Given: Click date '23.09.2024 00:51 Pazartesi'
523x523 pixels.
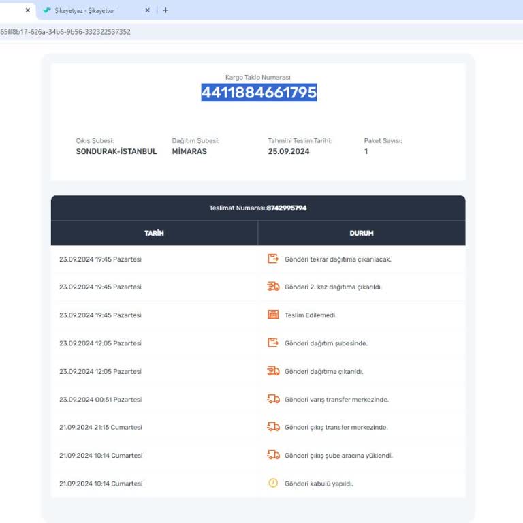Looking at the screenshot, I should point(100,399).
